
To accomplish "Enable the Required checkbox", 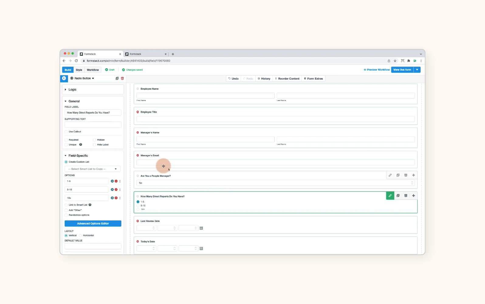I will (x=66, y=140).
